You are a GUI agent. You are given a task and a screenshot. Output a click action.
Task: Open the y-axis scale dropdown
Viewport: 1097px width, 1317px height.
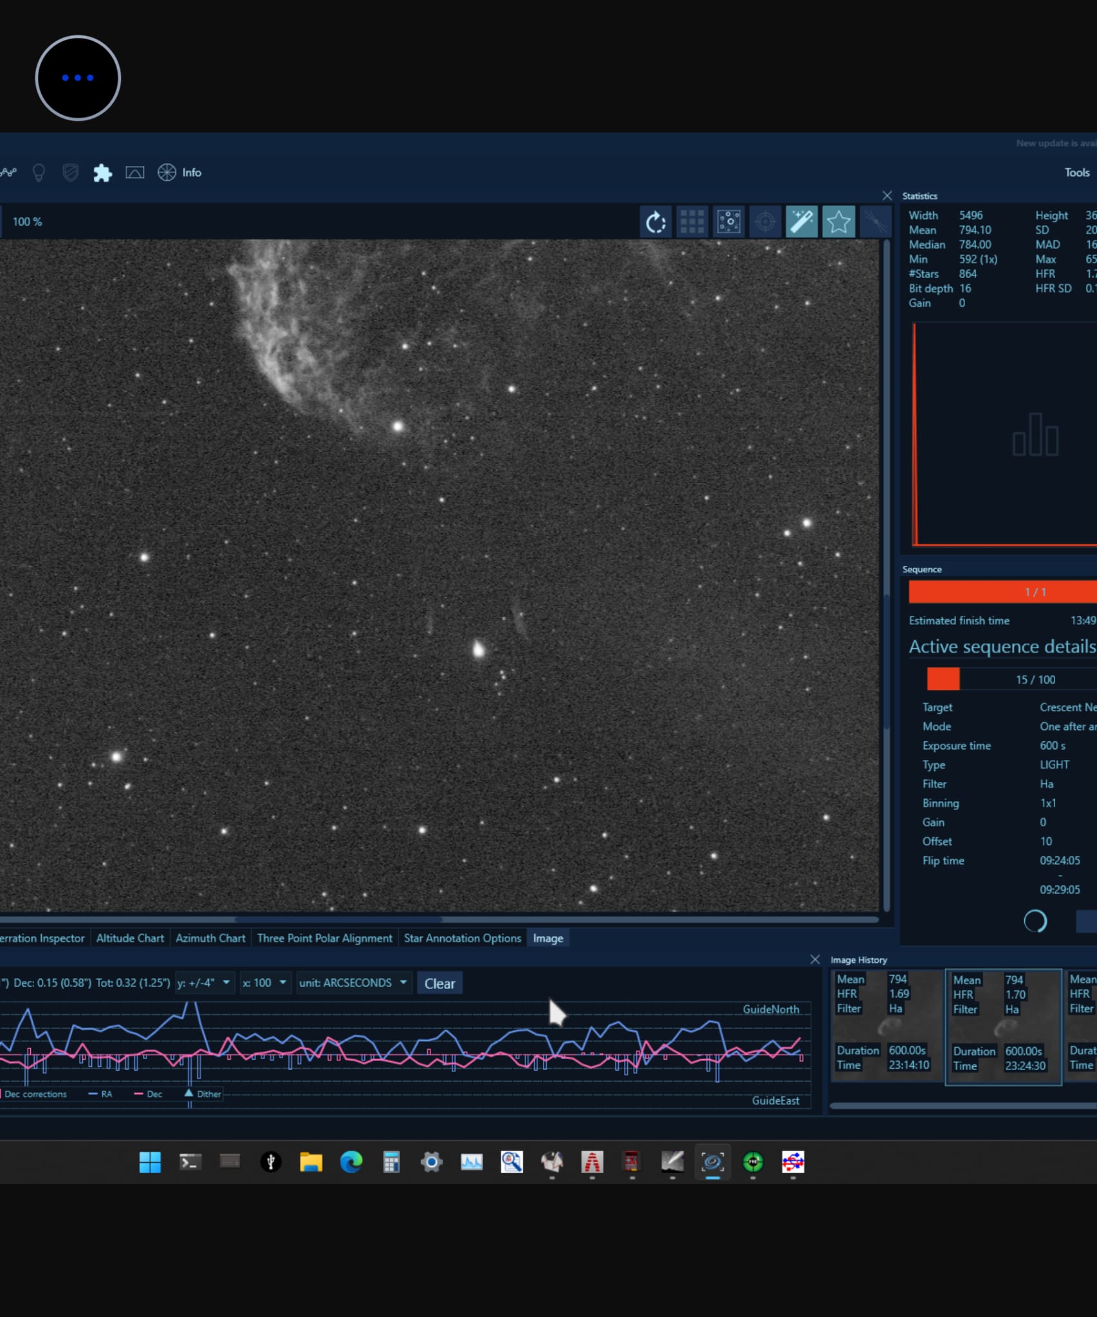(x=204, y=983)
